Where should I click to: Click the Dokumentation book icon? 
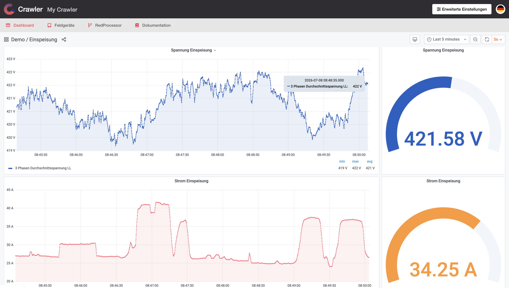137,25
